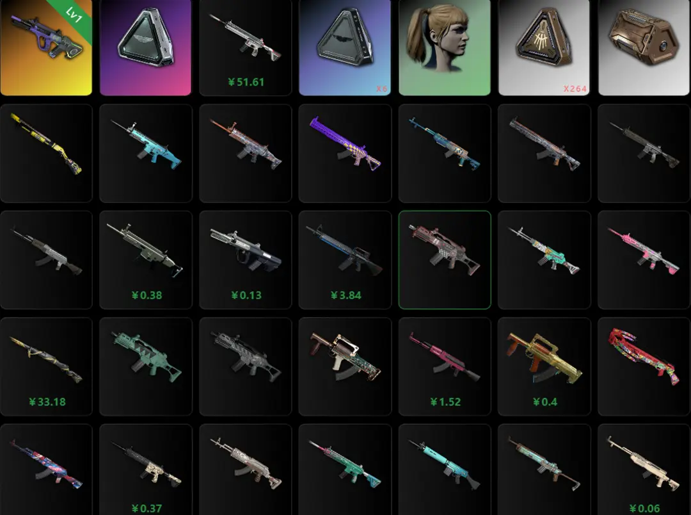The image size is (691, 515).
Task: Open the bronze hexagonal crate item
Action: pos(644,47)
